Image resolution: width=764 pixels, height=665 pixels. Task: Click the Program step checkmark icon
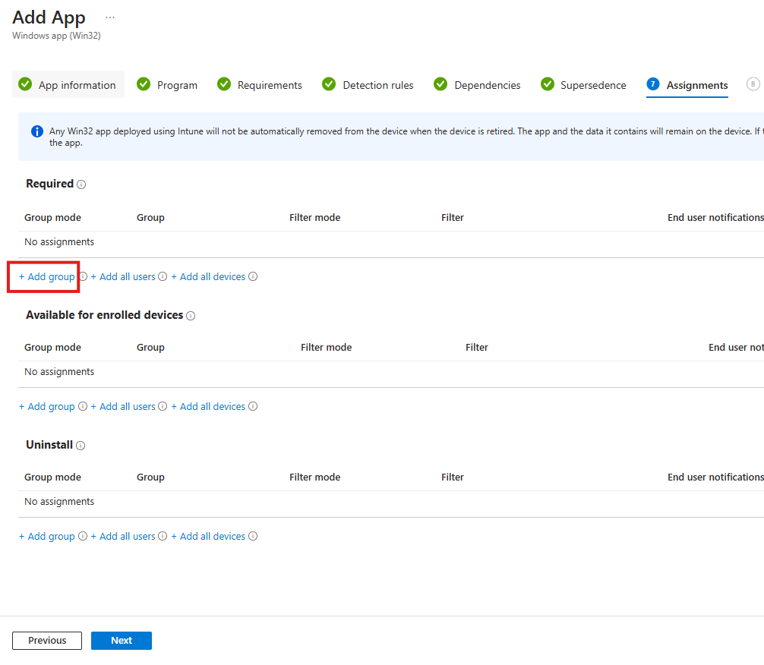click(x=144, y=84)
